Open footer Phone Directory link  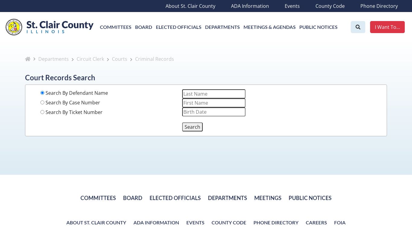click(x=276, y=223)
